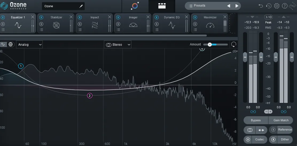The width and height of the screenshot is (297, 146).
Task: Swap channels with the double-arrow icon
Action: [261, 130]
